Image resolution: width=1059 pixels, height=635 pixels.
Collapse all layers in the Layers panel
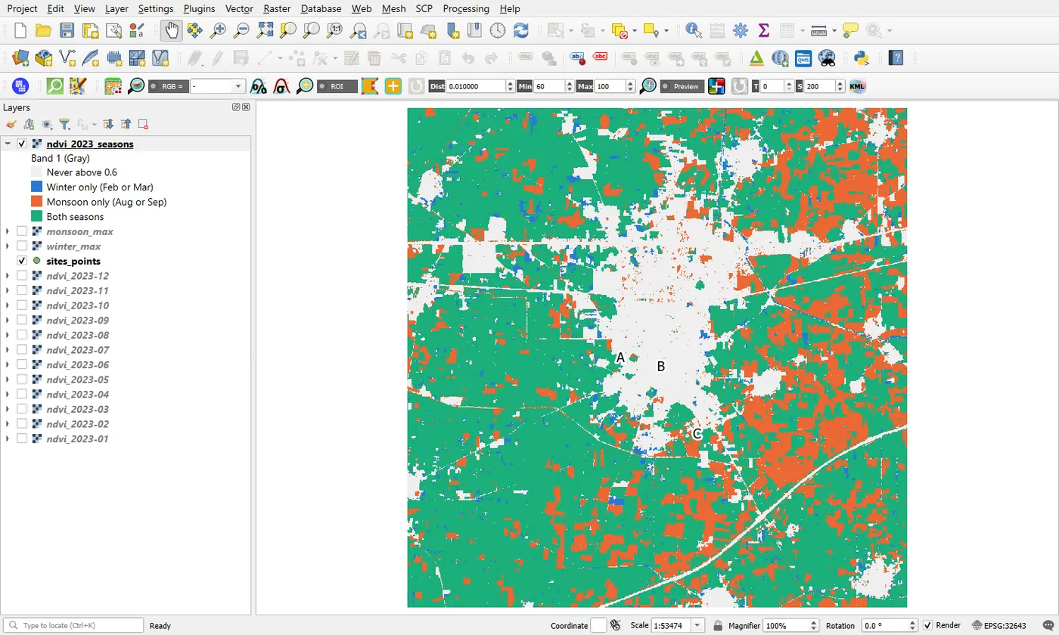point(126,124)
